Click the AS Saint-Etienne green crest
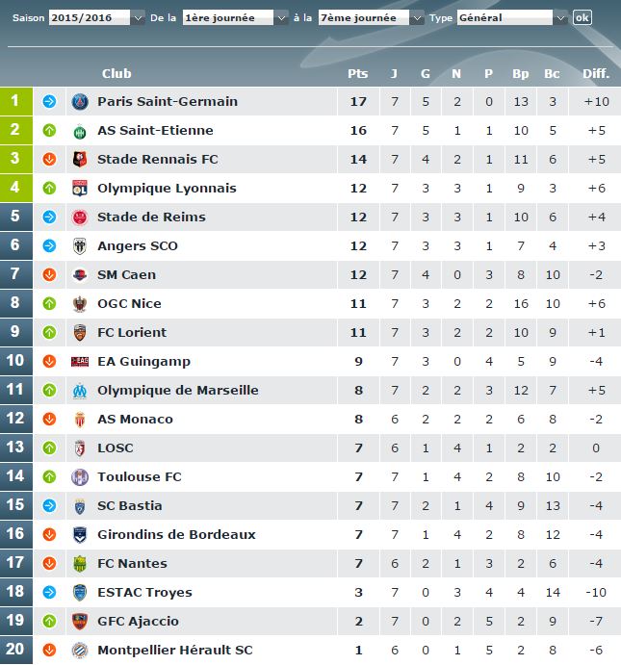The width and height of the screenshot is (621, 665). [x=80, y=131]
